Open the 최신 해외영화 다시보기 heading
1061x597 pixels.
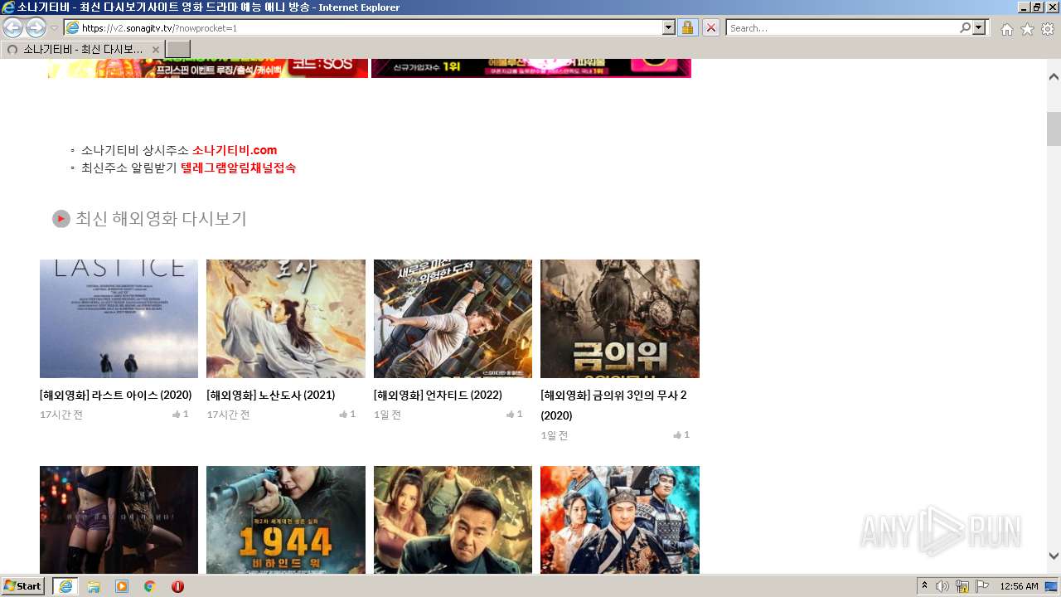(x=161, y=219)
